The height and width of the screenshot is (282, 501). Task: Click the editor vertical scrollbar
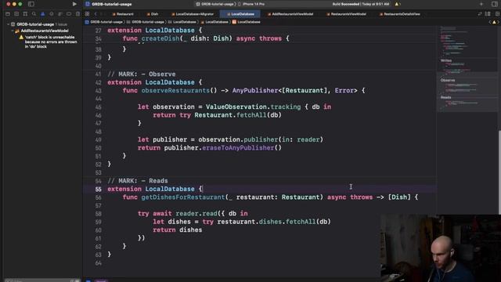pos(499,172)
